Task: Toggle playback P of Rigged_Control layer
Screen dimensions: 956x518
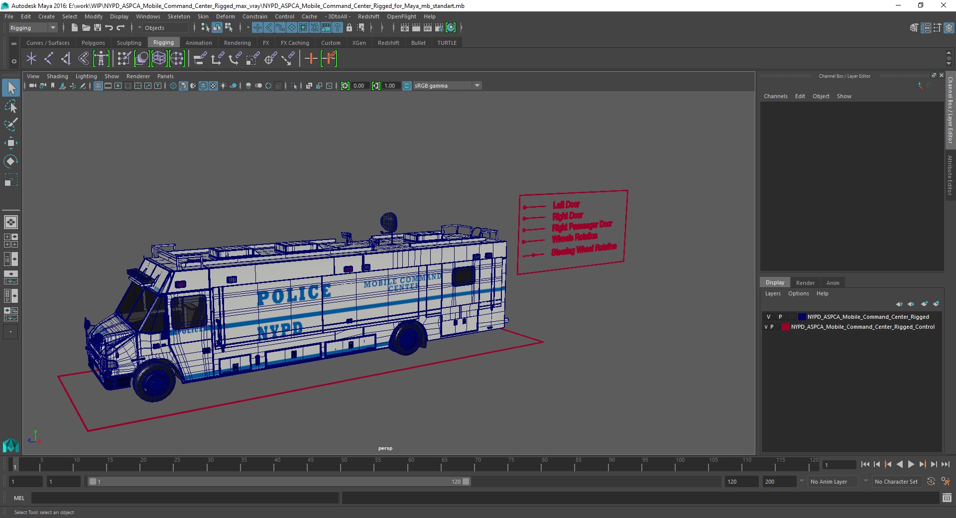Action: tap(772, 327)
